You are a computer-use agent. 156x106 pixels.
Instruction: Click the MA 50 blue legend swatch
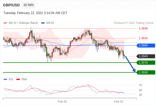[43, 23]
